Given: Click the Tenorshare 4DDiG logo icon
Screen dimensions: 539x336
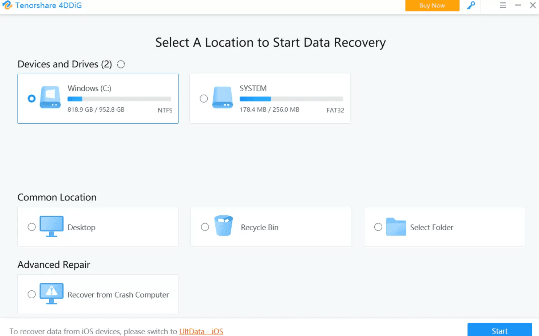Looking at the screenshot, I should (7, 5).
